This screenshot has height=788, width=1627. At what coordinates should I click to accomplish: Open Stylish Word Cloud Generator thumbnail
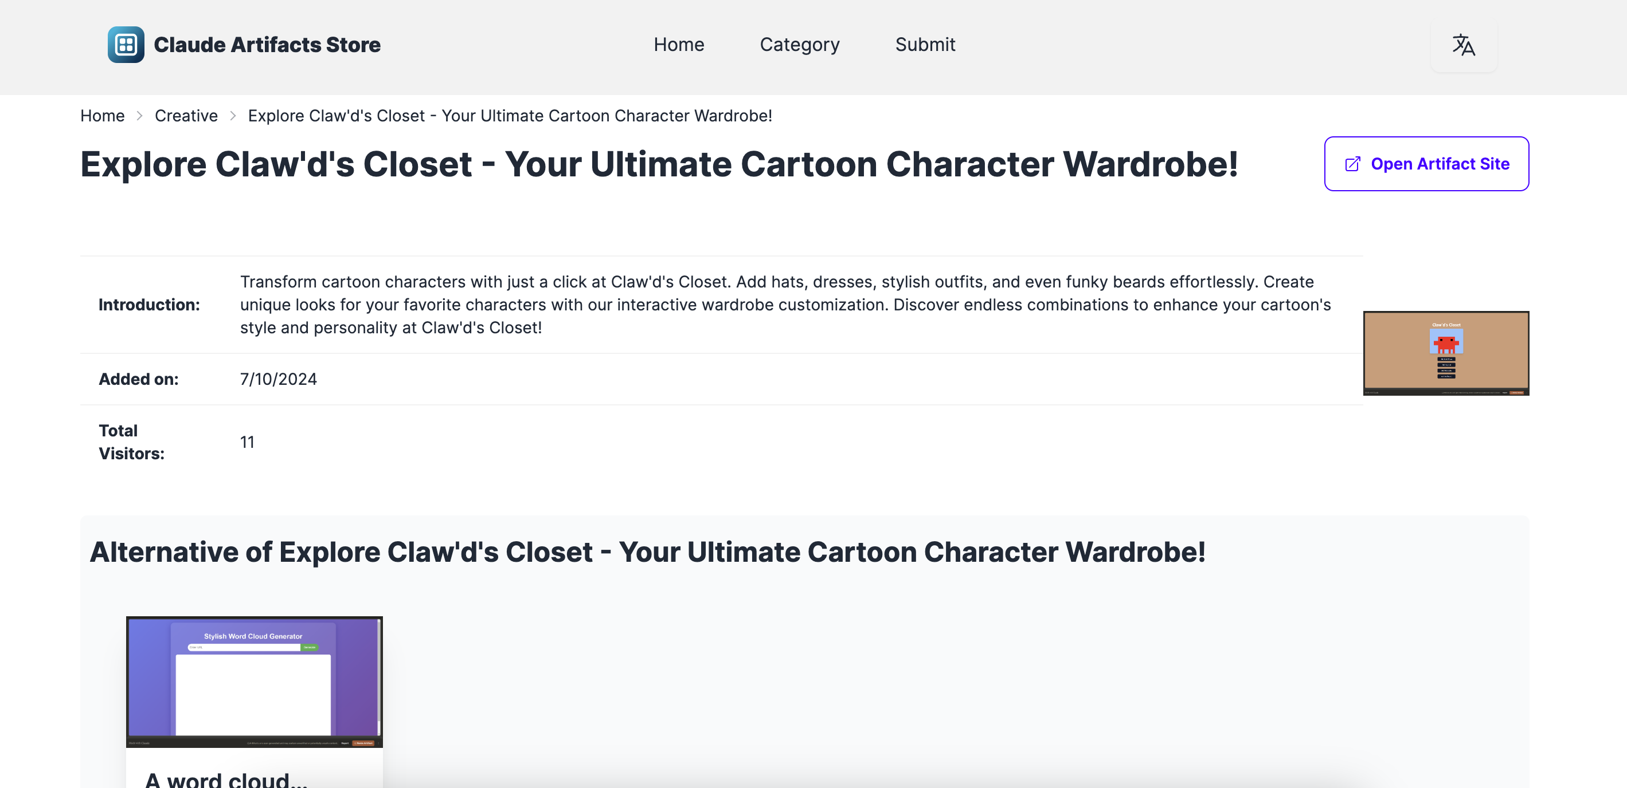pyautogui.click(x=254, y=681)
